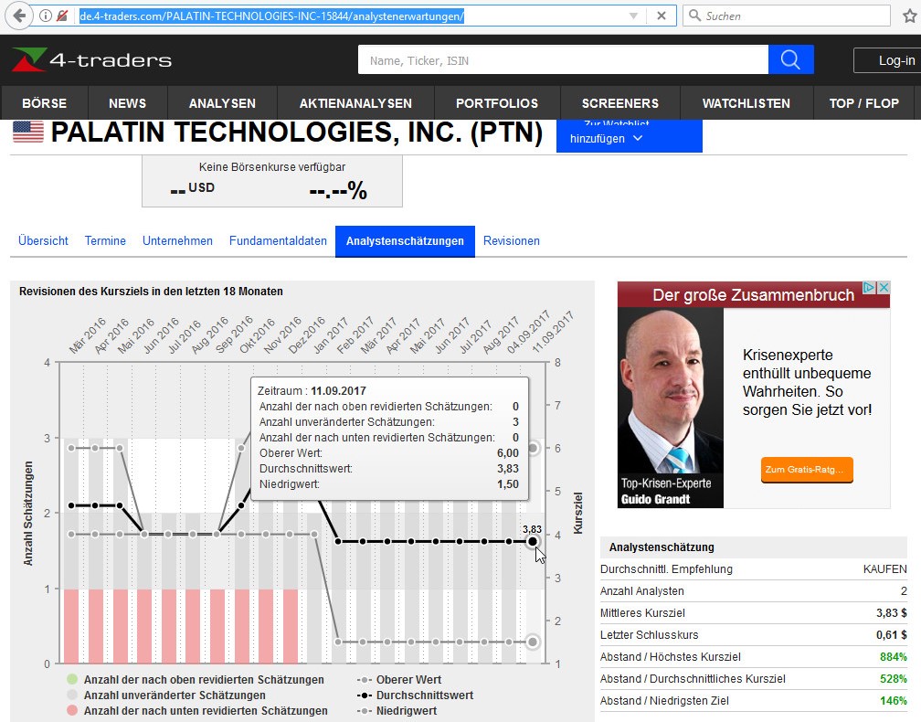Click the Zum Gratis-Ratg... orange button

(807, 470)
